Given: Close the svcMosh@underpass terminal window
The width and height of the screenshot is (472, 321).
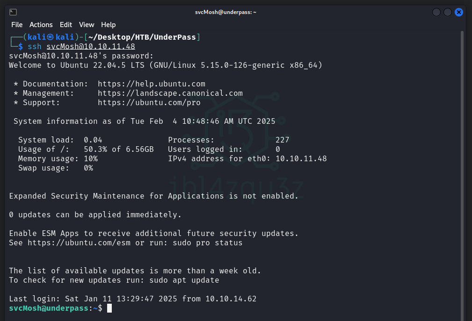Looking at the screenshot, I should click(x=459, y=12).
